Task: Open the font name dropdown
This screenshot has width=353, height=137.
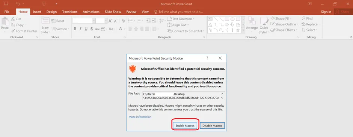Action: coord(94,21)
